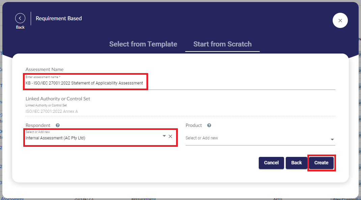Click the Product 'Select or Add new' field

[256, 138]
